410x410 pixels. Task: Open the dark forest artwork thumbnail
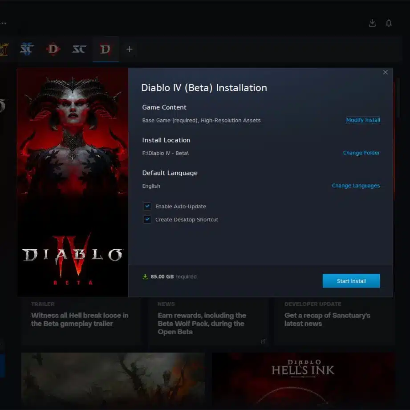[x=113, y=381]
